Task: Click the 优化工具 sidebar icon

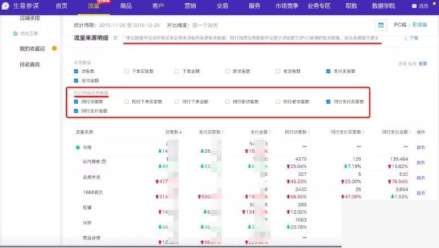Action: [15, 34]
